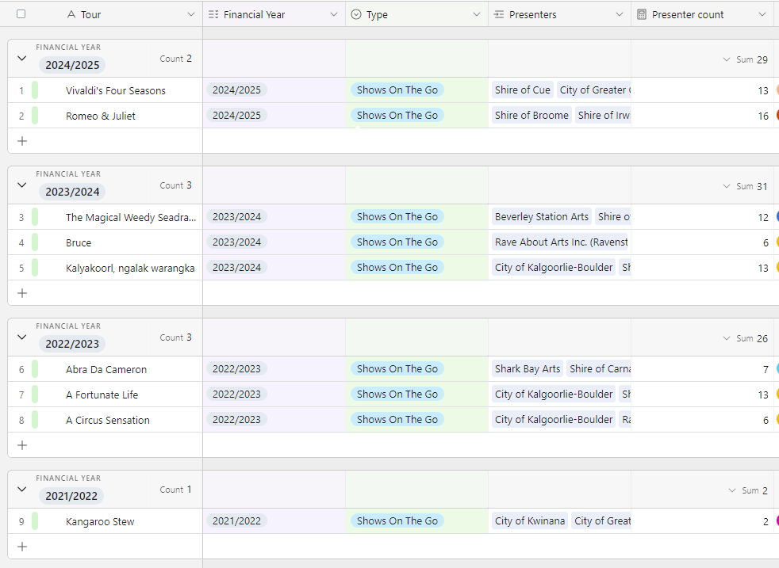Click the 2024/2025 tag in Romeo & Juliet row
The width and height of the screenshot is (779, 568).
click(236, 115)
